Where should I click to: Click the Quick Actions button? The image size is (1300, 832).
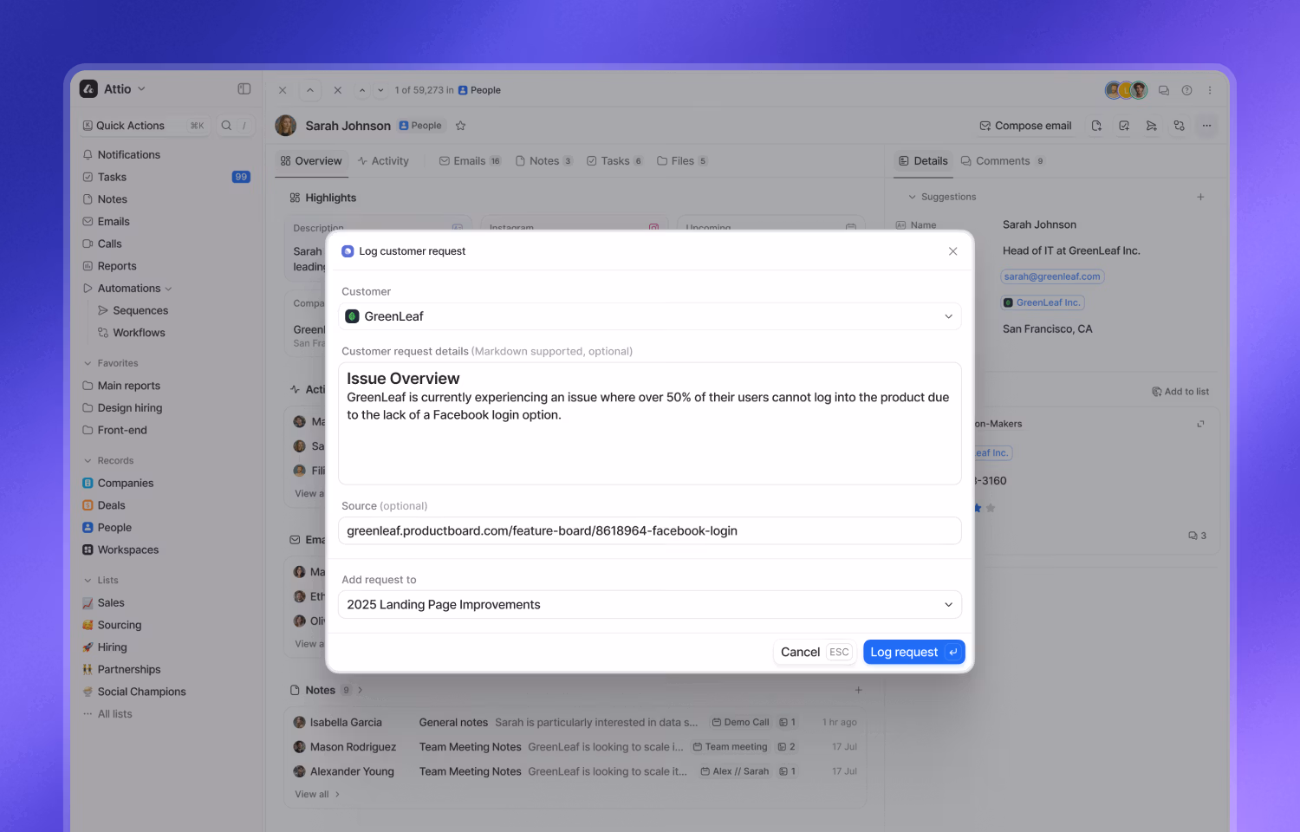pos(144,126)
